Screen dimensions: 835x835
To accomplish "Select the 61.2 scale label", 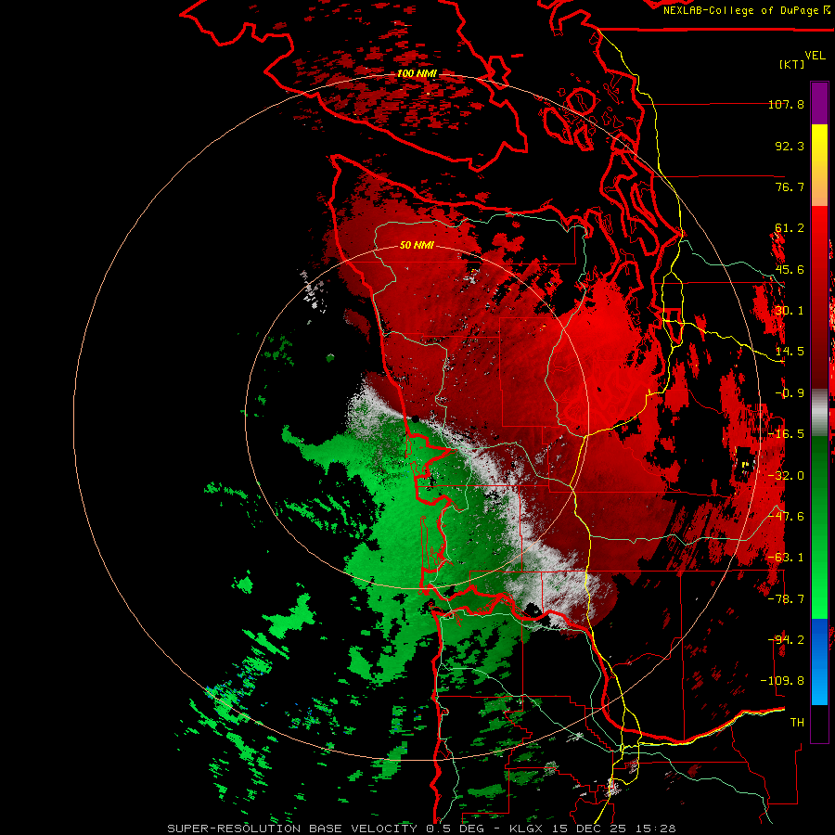I will click(x=790, y=228).
